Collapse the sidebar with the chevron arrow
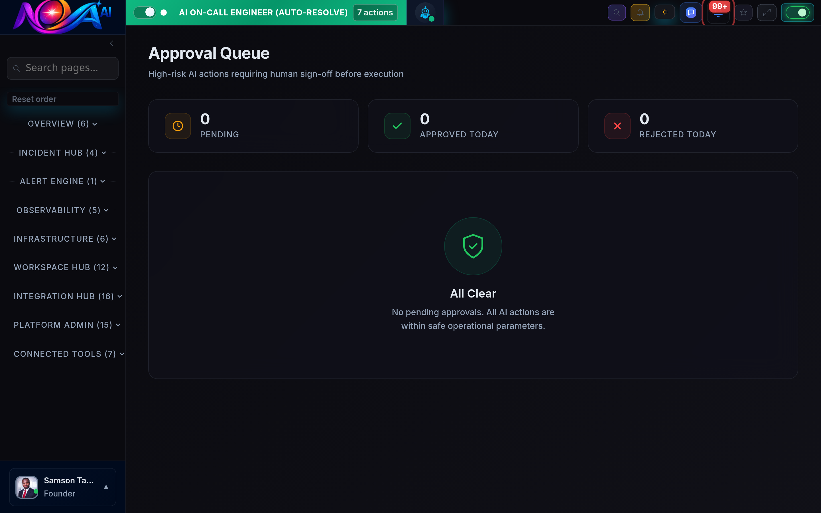 [112, 43]
